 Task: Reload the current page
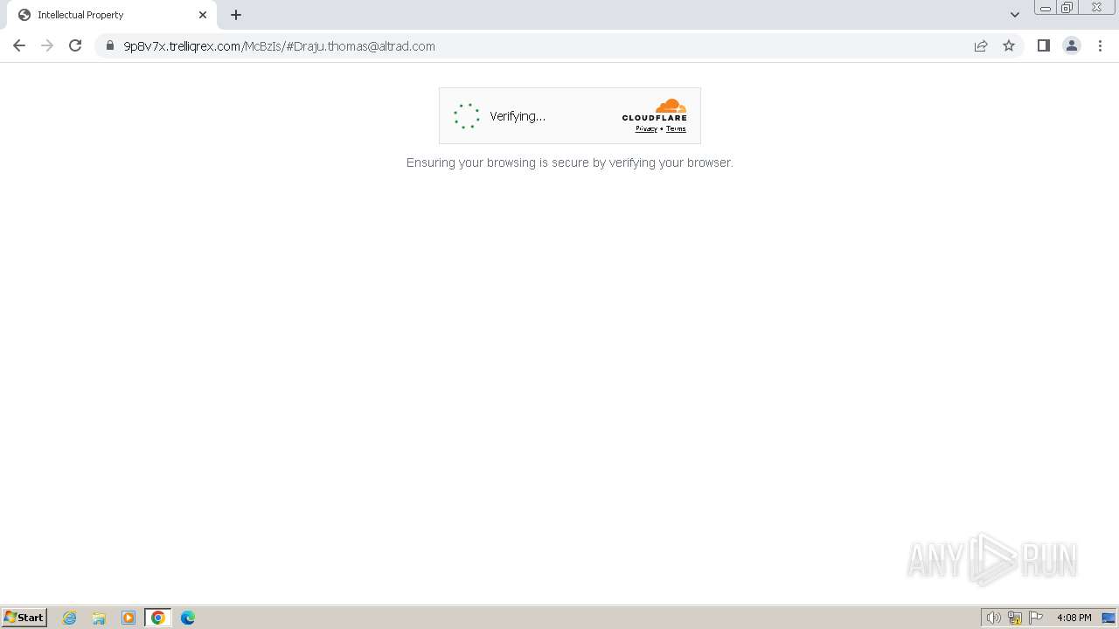(75, 45)
